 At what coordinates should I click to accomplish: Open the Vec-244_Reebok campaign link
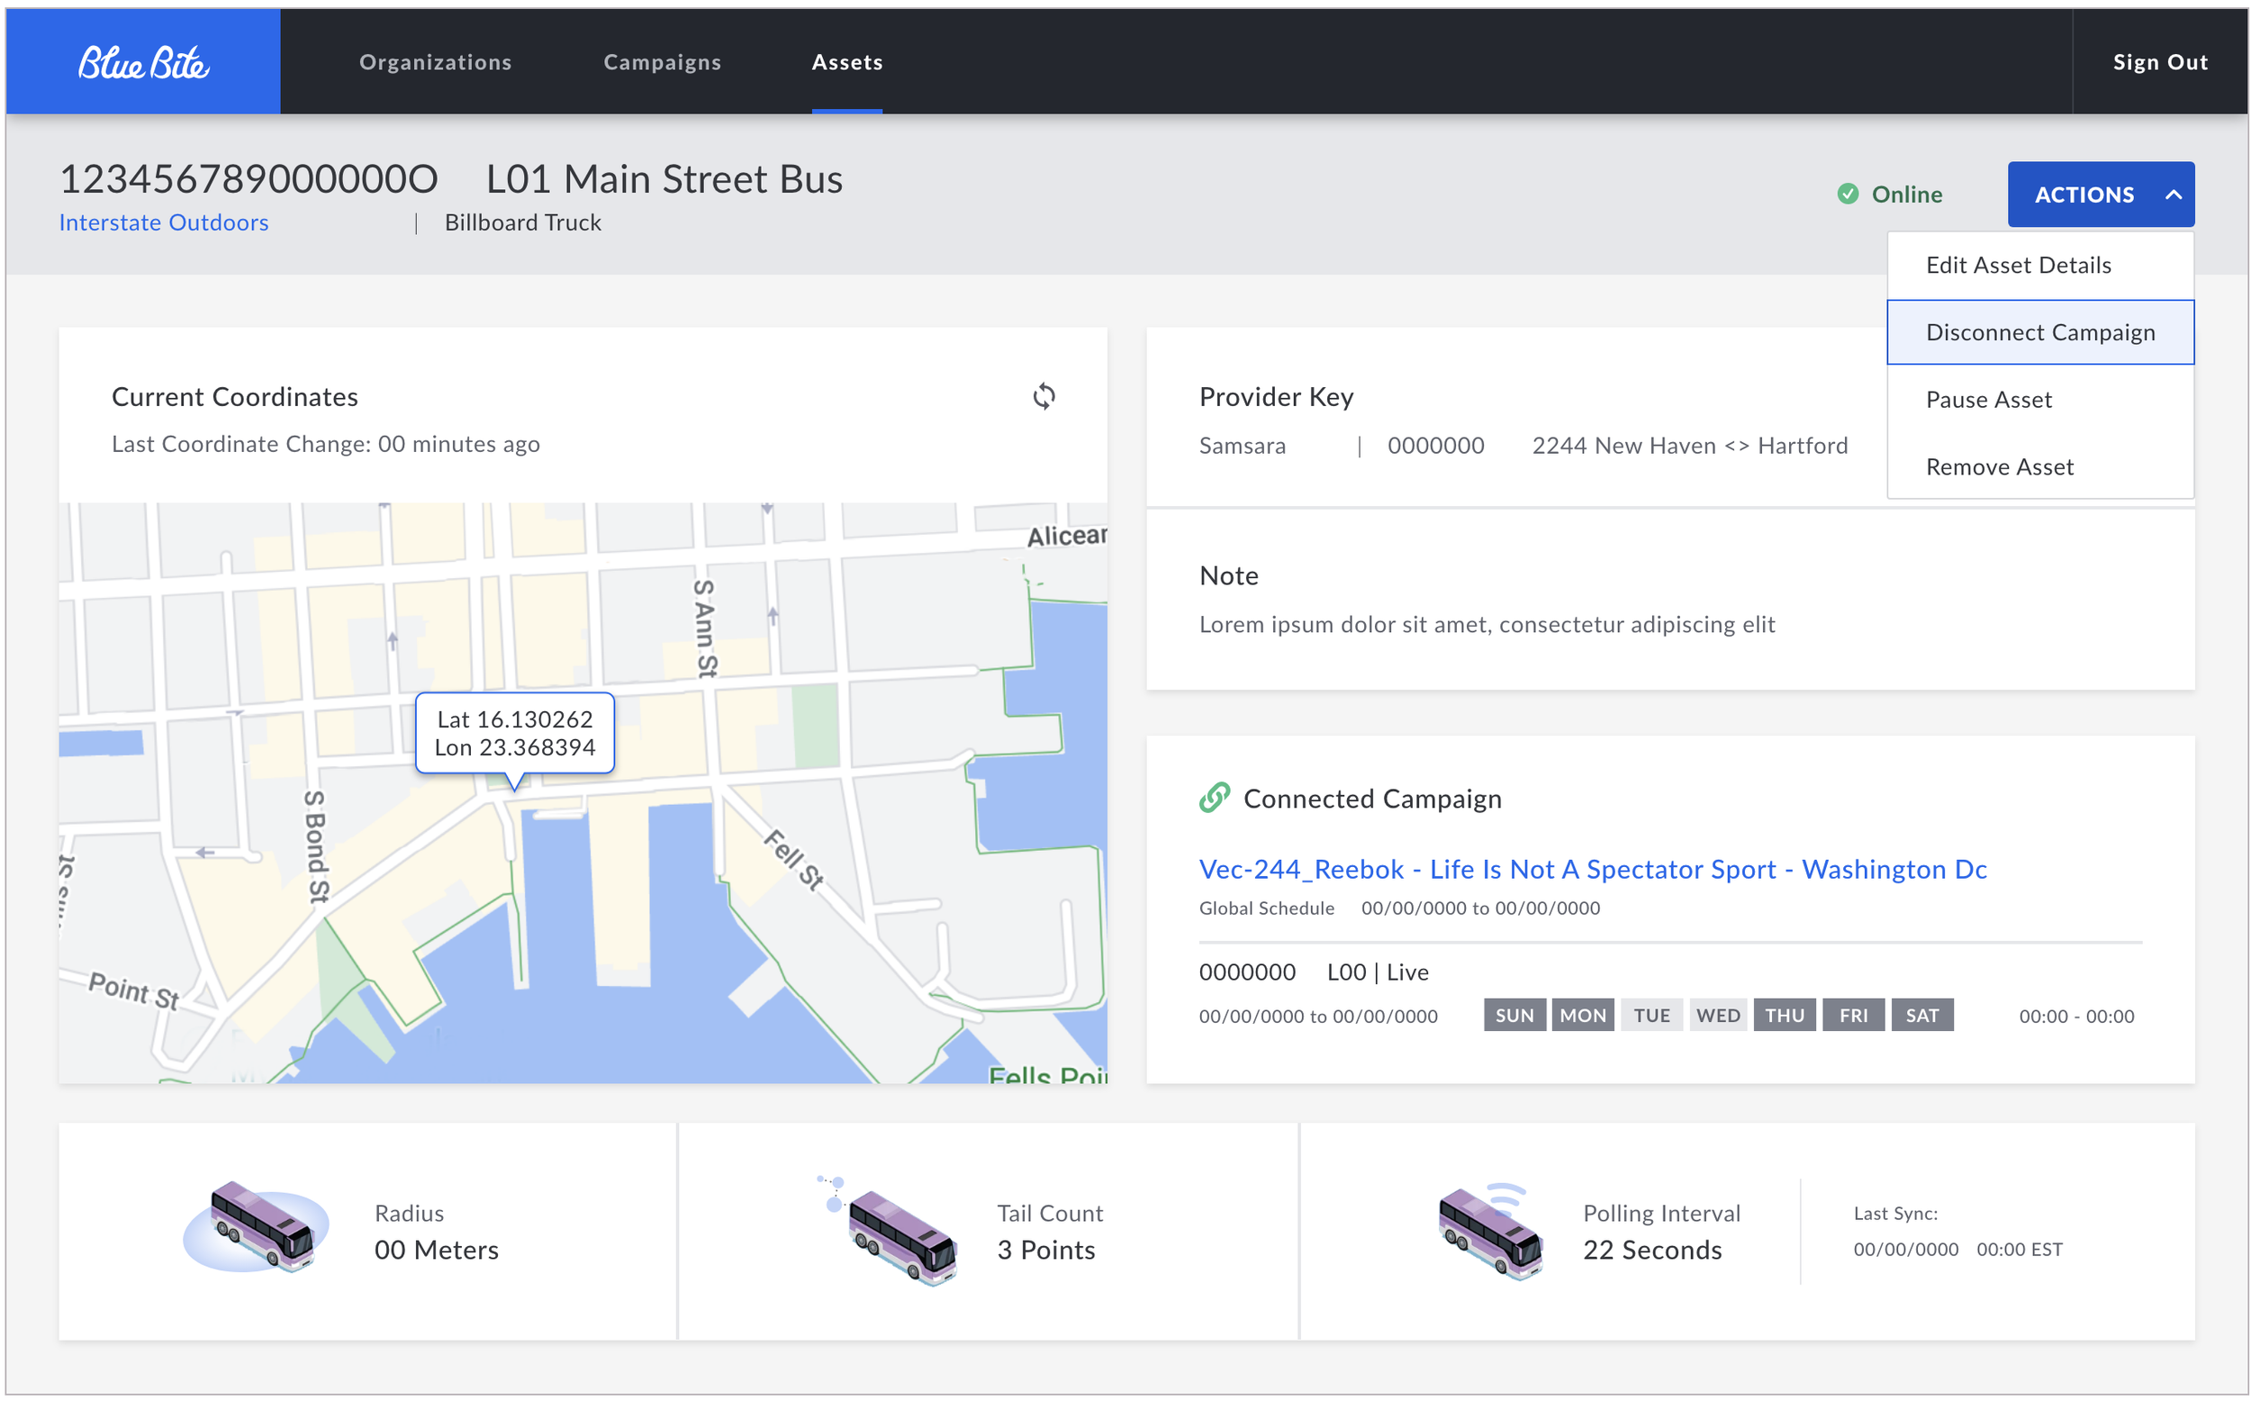tap(1591, 868)
